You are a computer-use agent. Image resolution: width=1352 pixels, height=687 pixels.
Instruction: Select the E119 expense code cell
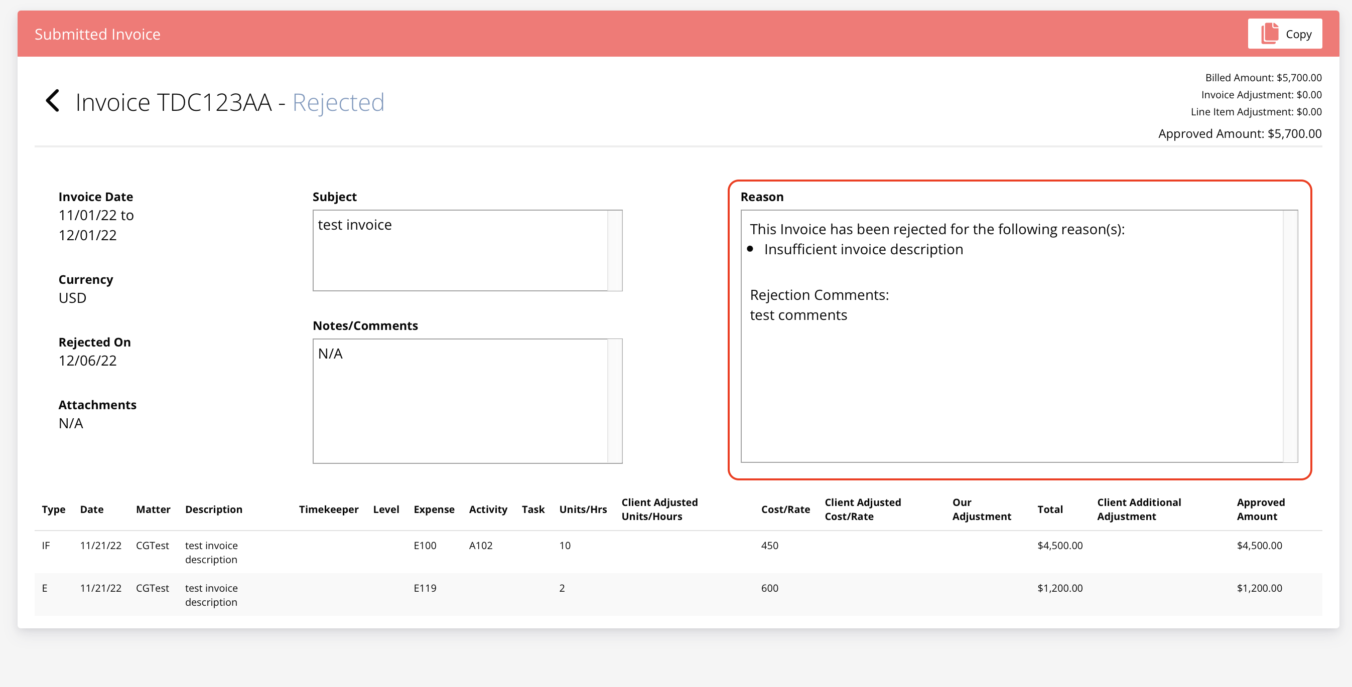[425, 588]
